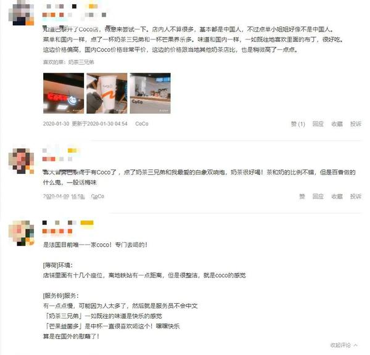This screenshot has width=370, height=355.
Task: Like the first review with 赞 (1)
Action: coord(298,124)
